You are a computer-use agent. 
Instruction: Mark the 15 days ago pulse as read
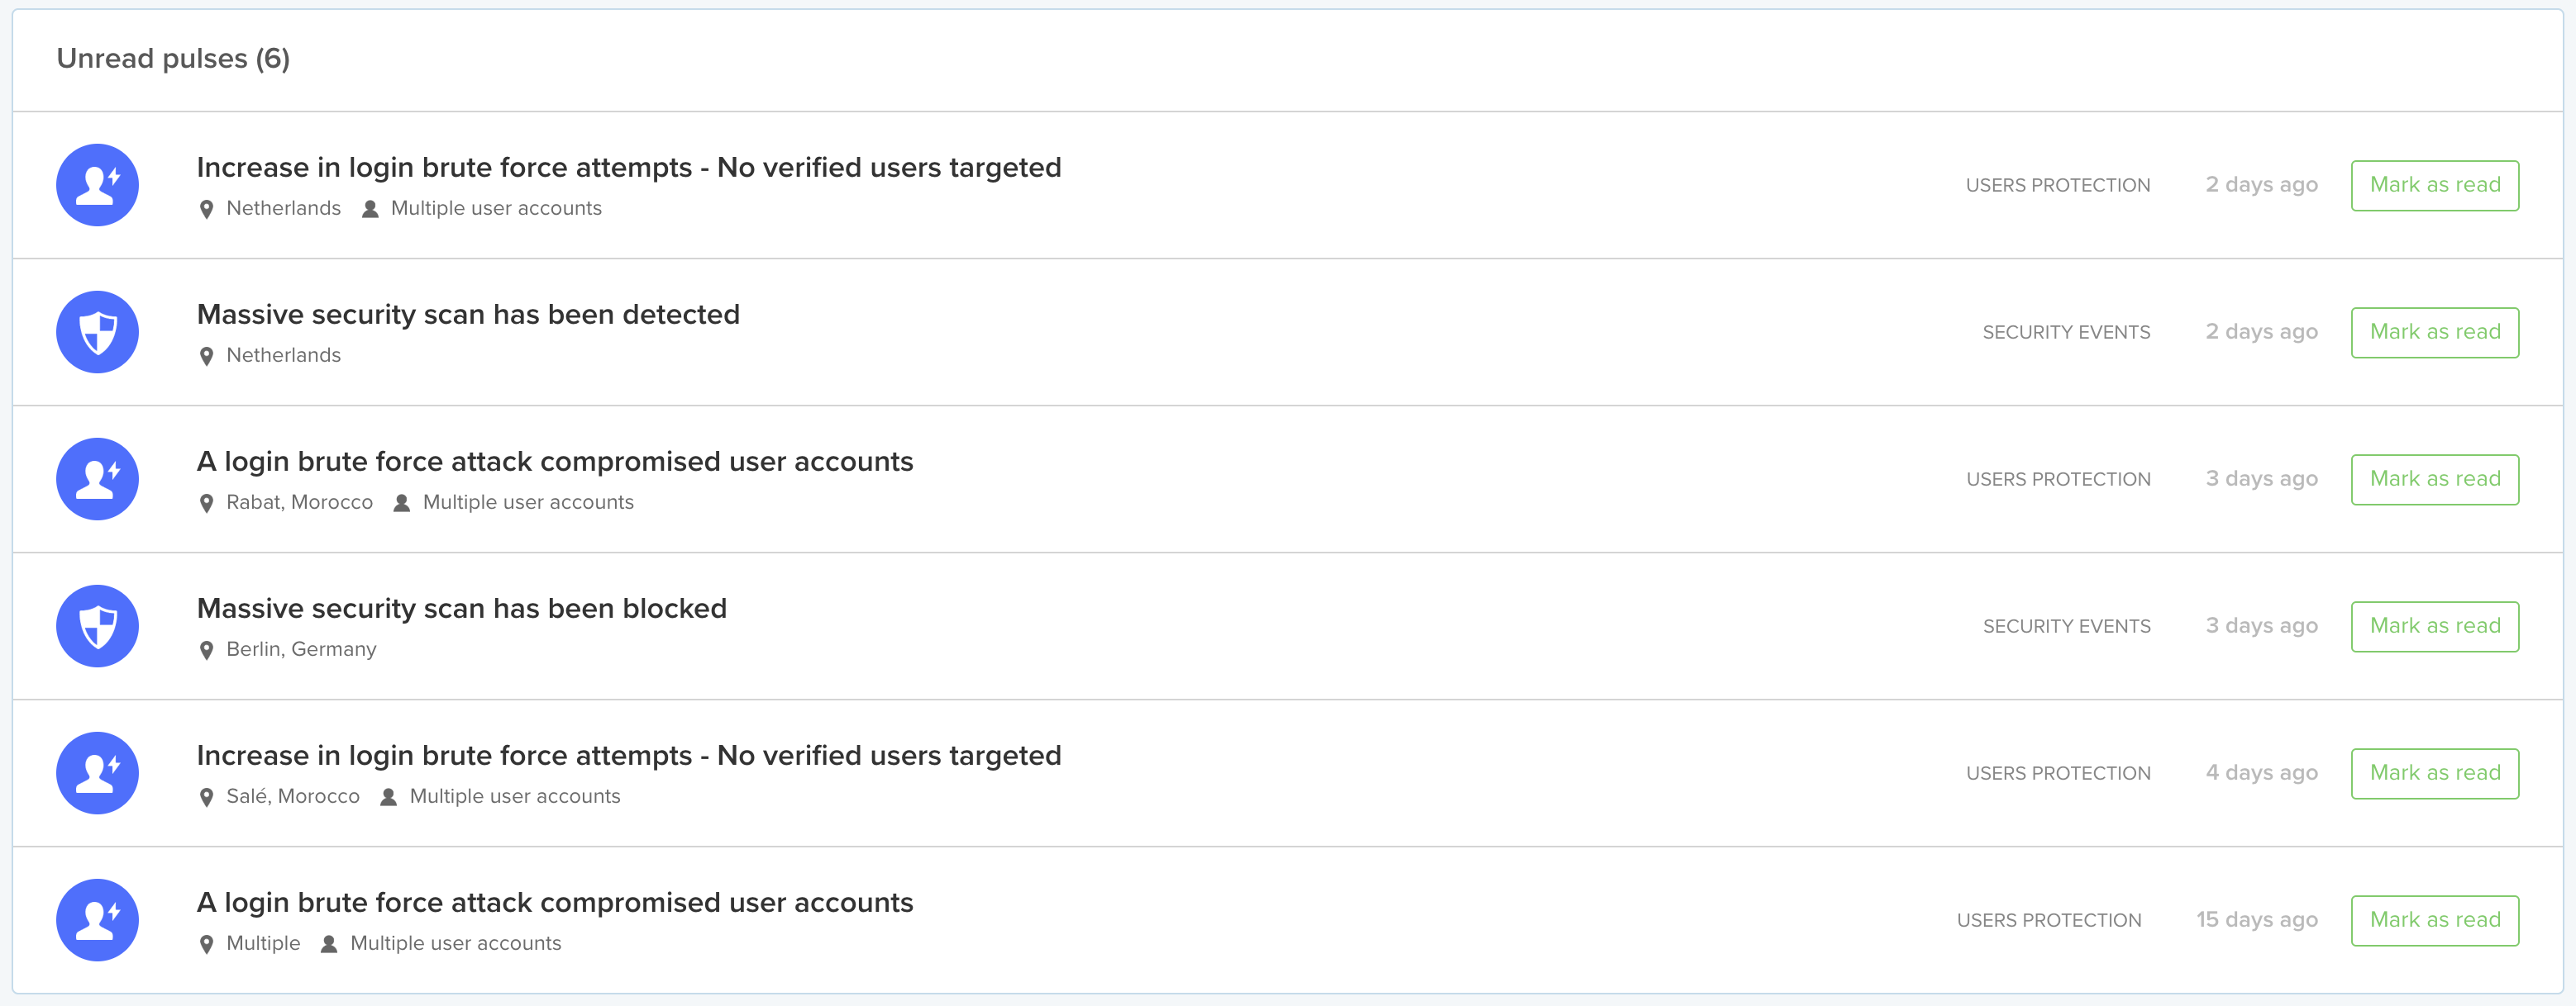coord(2434,919)
